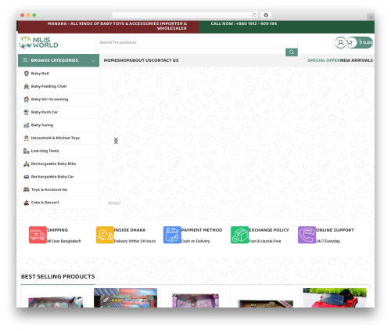Click the yellow Inside Dhaka delivery icon

105,235
